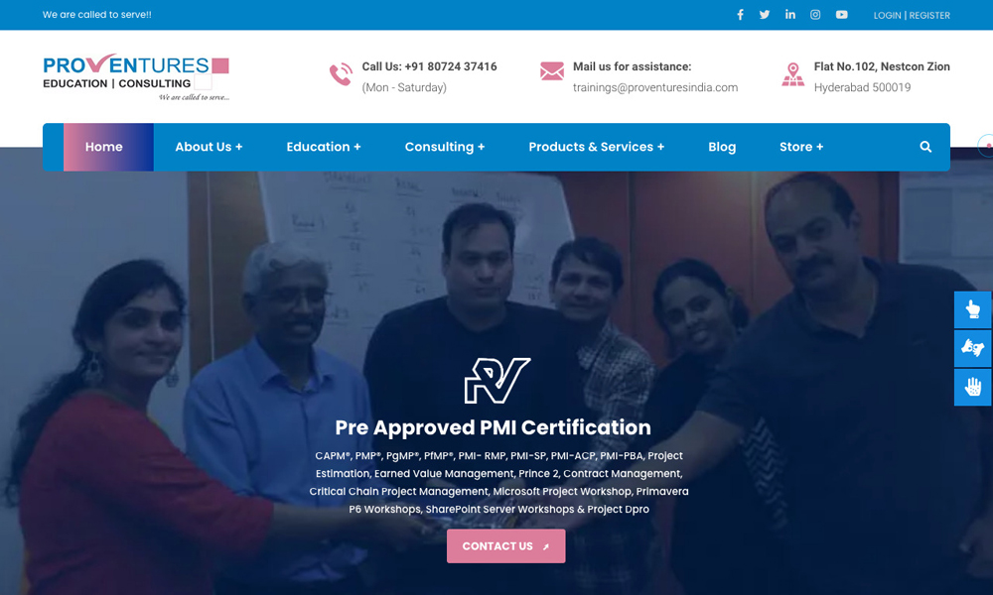The width and height of the screenshot is (993, 595).
Task: Expand the About Us + menu
Action: point(209,147)
